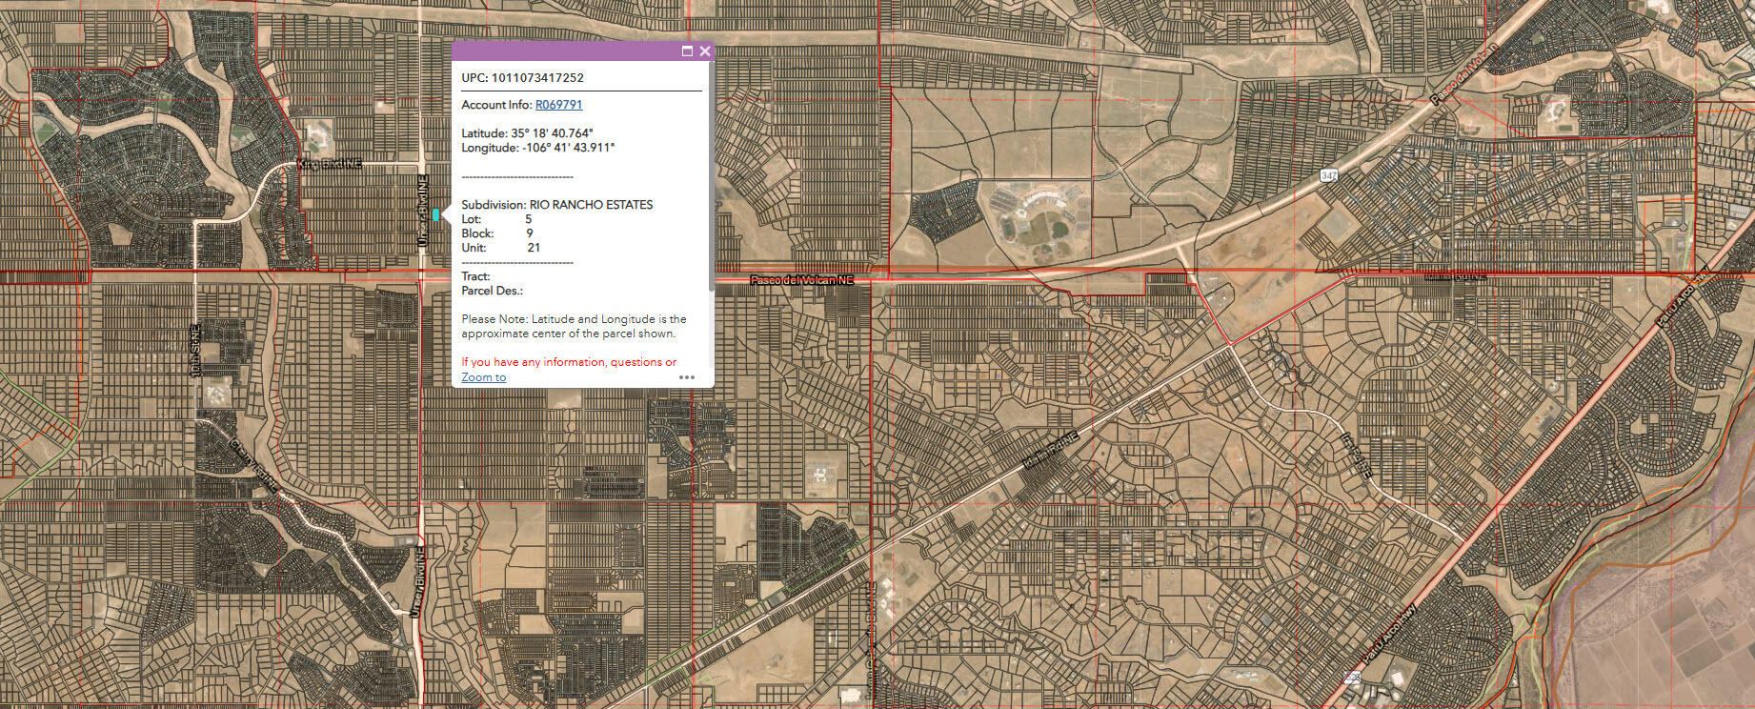Open the popup's three-dot more options menu
The image size is (1755, 709).
pos(687,377)
